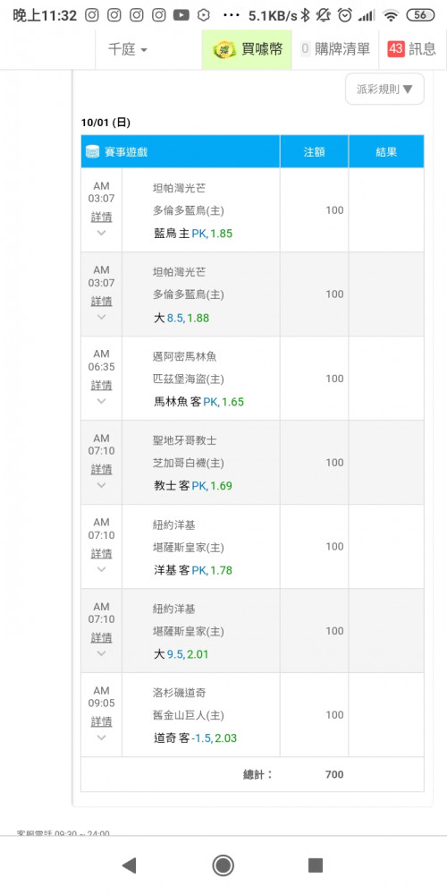
Task: Tap the 0 count badge on 購牌清單
Action: pos(305,49)
